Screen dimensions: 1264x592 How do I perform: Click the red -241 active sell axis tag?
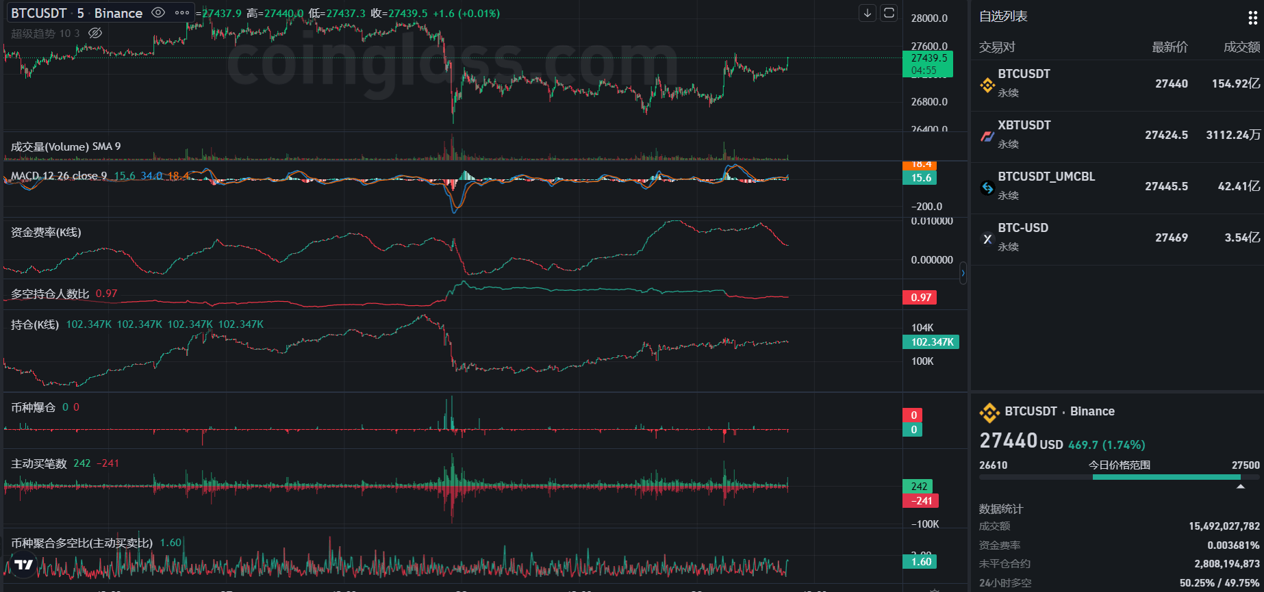point(921,501)
